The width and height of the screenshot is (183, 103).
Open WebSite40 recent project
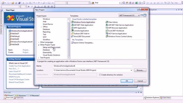[x=14, y=39]
